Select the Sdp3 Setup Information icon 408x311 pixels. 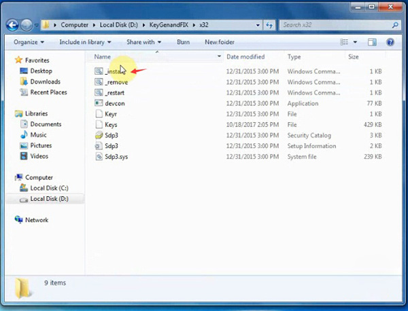[x=99, y=146]
